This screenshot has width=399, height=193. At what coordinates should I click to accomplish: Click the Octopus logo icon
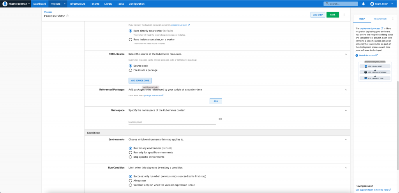point(5,4)
